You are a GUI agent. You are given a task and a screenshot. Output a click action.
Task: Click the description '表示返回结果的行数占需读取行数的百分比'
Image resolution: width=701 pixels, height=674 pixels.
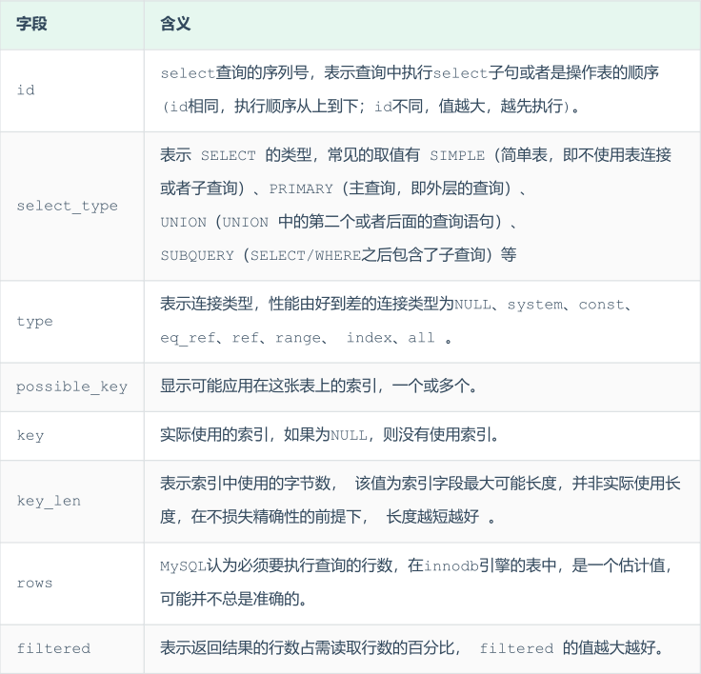coord(423,649)
